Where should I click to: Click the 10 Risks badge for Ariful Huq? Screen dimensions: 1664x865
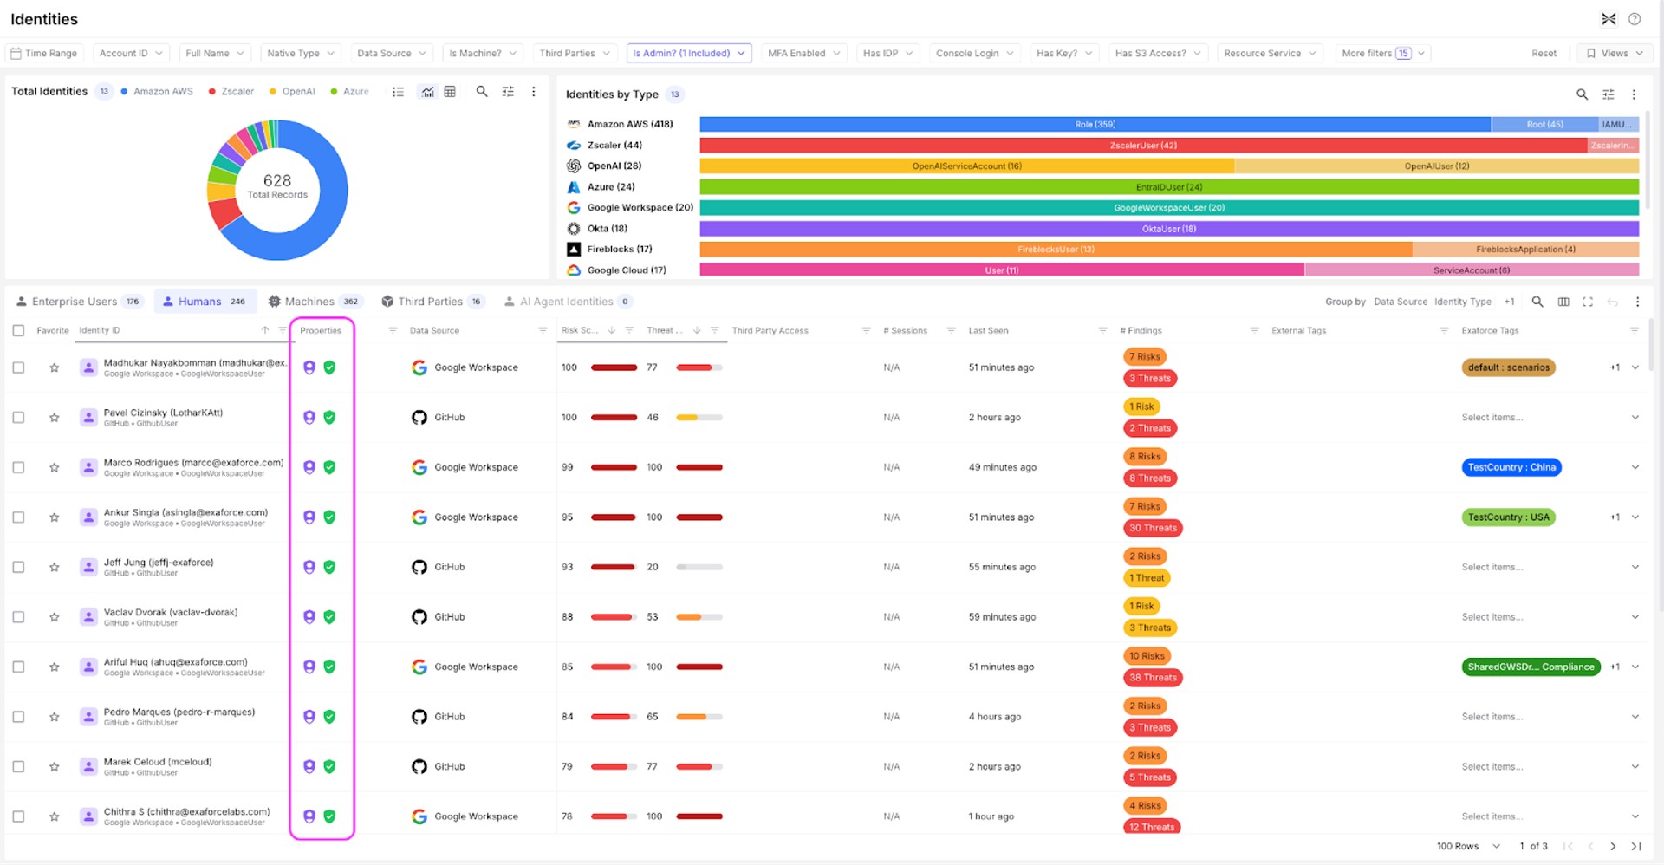click(1147, 656)
